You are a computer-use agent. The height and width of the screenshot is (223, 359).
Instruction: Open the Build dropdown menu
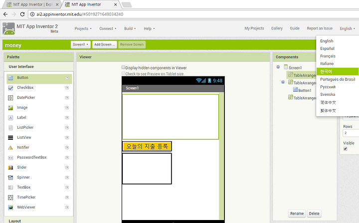tap(130, 28)
